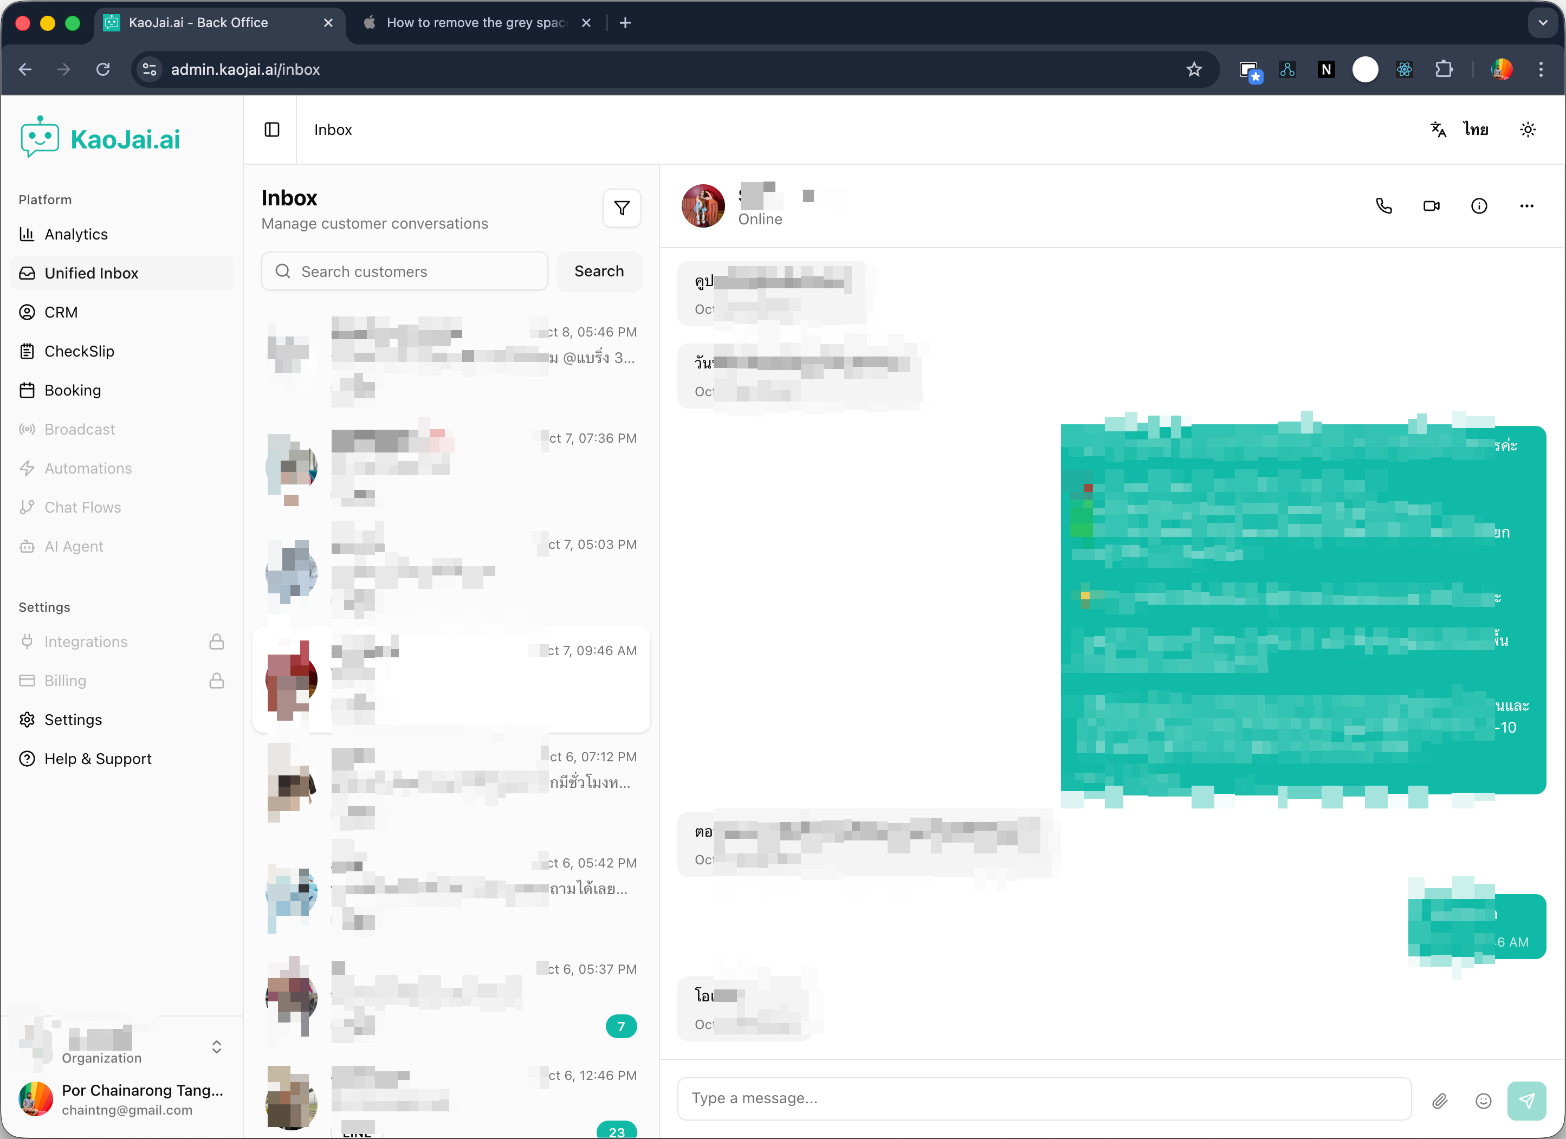Image resolution: width=1566 pixels, height=1139 pixels.
Task: Go to CheckSlip in the sidebar
Action: click(79, 351)
